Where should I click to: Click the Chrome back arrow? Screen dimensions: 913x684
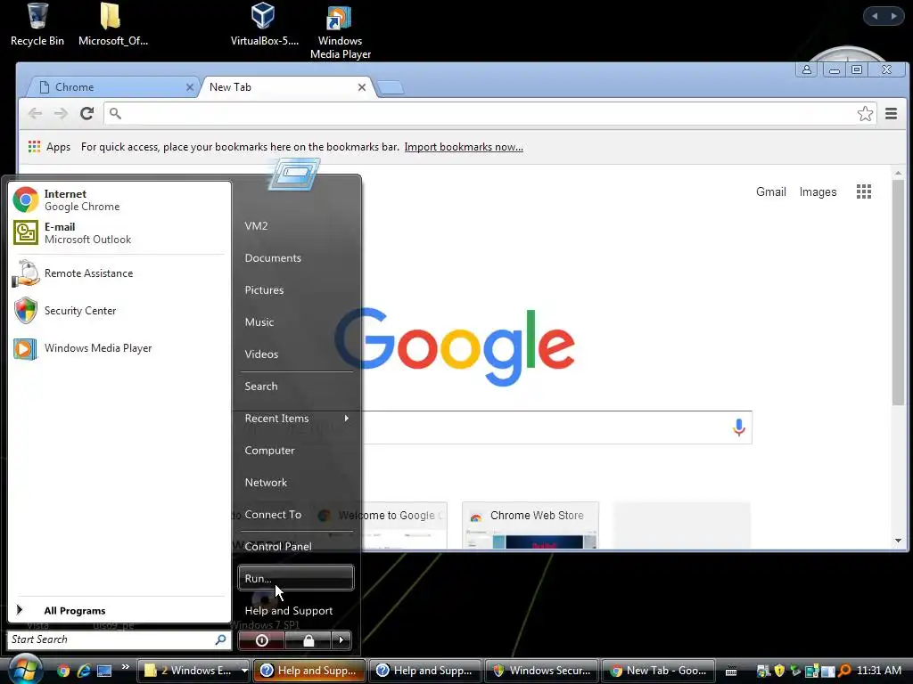pos(35,113)
